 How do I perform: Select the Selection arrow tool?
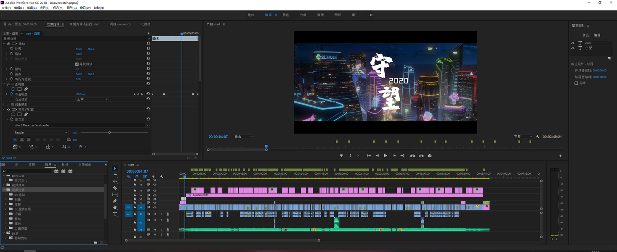(x=115, y=168)
